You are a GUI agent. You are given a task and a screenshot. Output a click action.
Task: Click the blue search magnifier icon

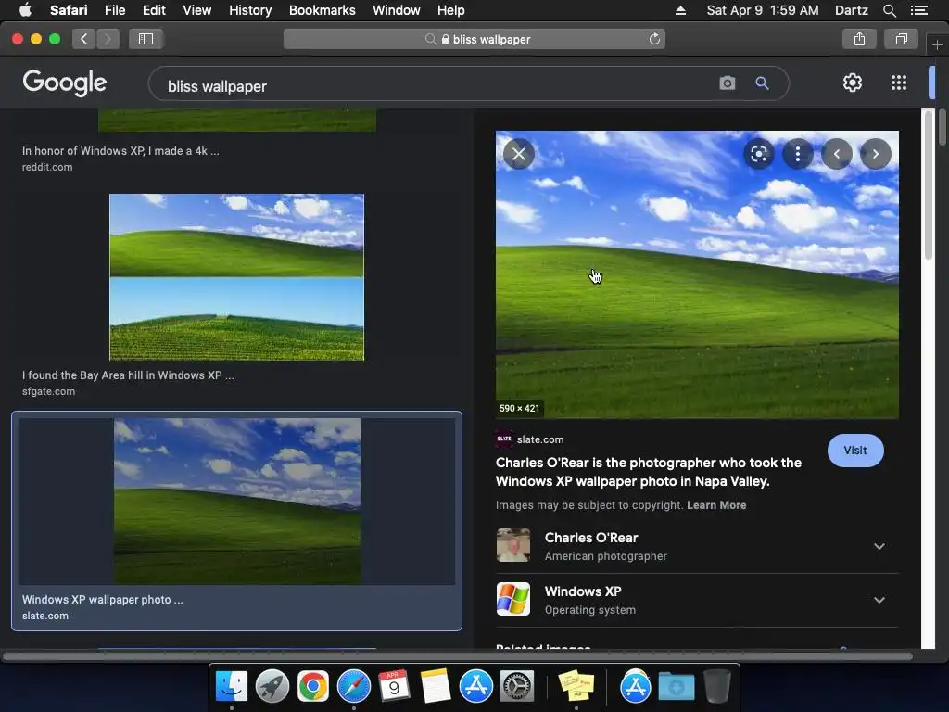pyautogui.click(x=762, y=83)
